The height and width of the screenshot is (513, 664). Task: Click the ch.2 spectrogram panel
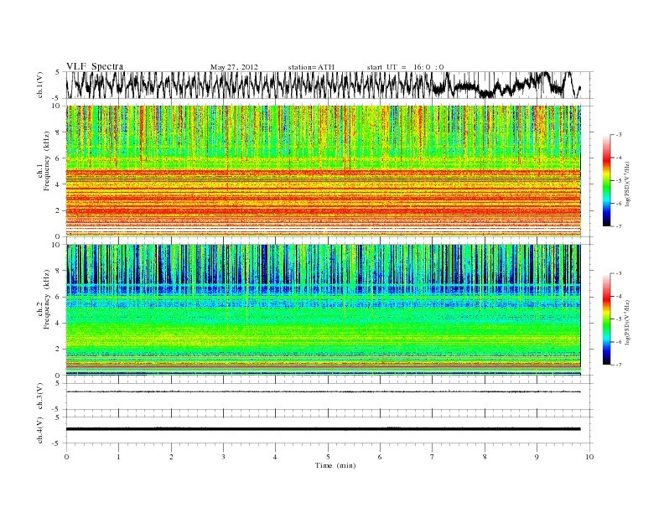(x=324, y=310)
